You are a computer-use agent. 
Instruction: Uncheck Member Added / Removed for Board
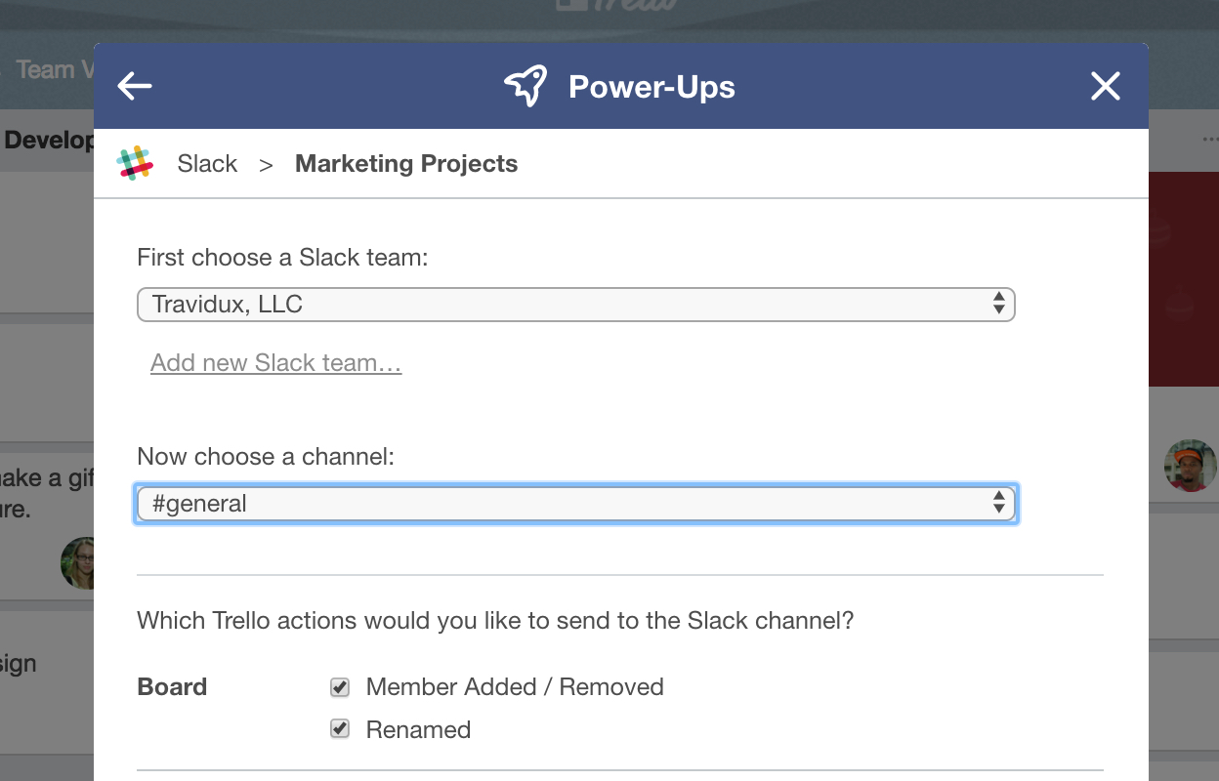(339, 687)
